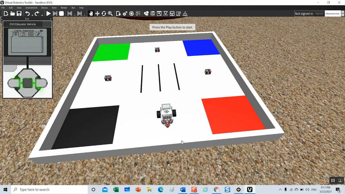The image size is (345, 194).
Task: Click the stacked layers toolbar icon
Action: [x=153, y=13]
